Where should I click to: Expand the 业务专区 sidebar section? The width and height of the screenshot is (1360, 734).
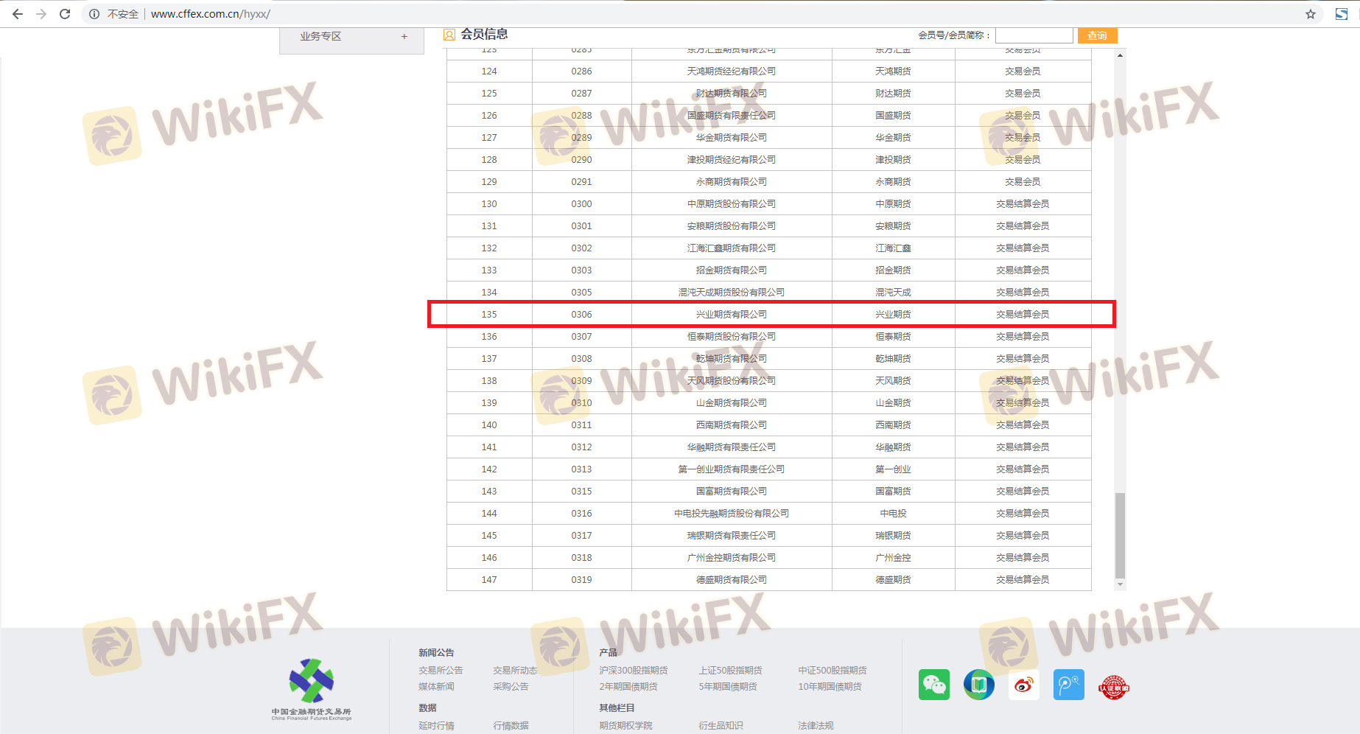pos(321,36)
